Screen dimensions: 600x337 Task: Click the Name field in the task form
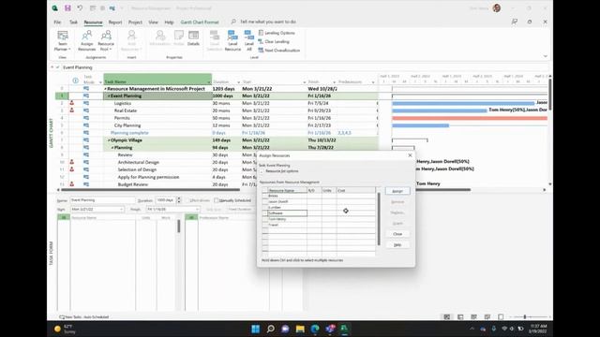[x=102, y=200]
